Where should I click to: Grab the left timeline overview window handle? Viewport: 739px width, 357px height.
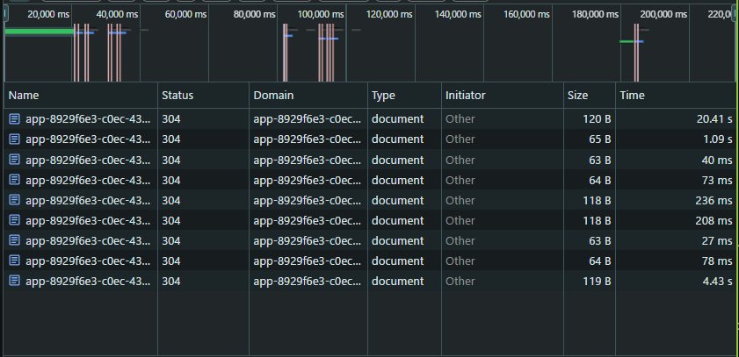pos(5,14)
